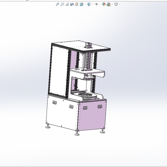Open the View Orientation dropdown arrow
Screen dimensions: 167x167
coord(85,4)
